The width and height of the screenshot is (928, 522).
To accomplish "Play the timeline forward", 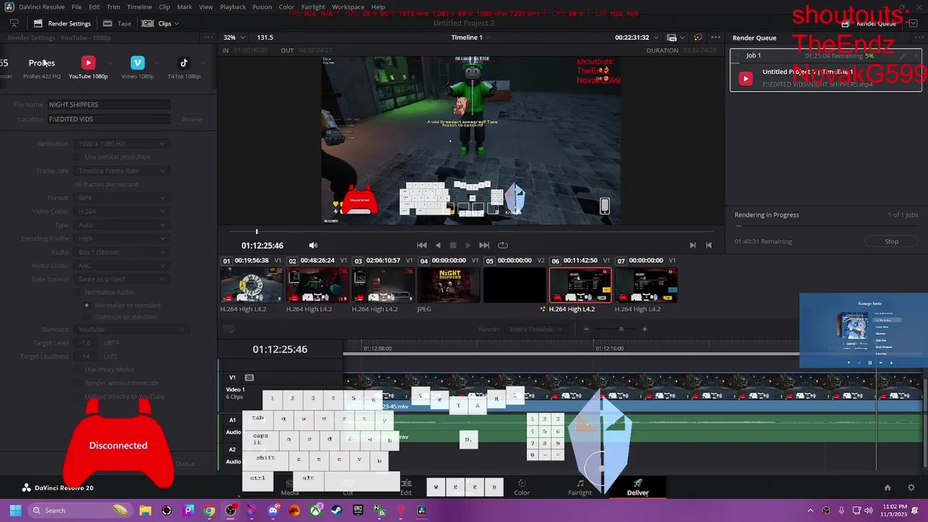I will pyautogui.click(x=468, y=245).
